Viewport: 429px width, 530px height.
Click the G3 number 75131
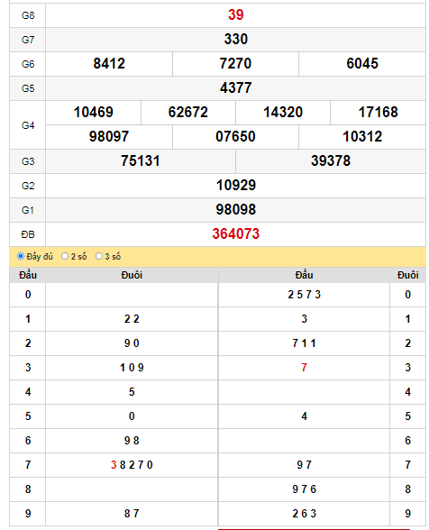tap(141, 160)
